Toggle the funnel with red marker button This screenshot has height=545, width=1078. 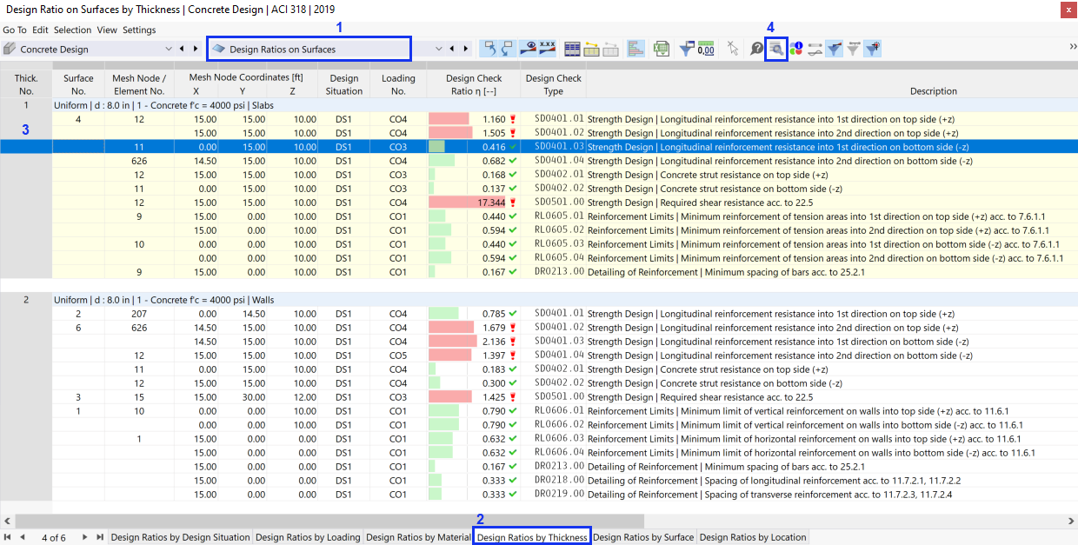pos(873,50)
